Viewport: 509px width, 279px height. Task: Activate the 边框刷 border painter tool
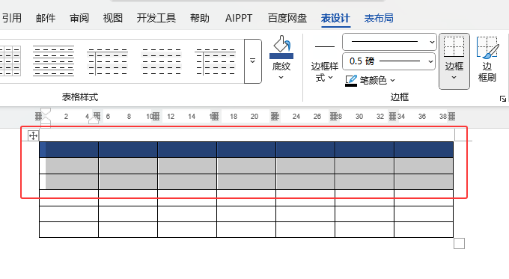[487, 60]
